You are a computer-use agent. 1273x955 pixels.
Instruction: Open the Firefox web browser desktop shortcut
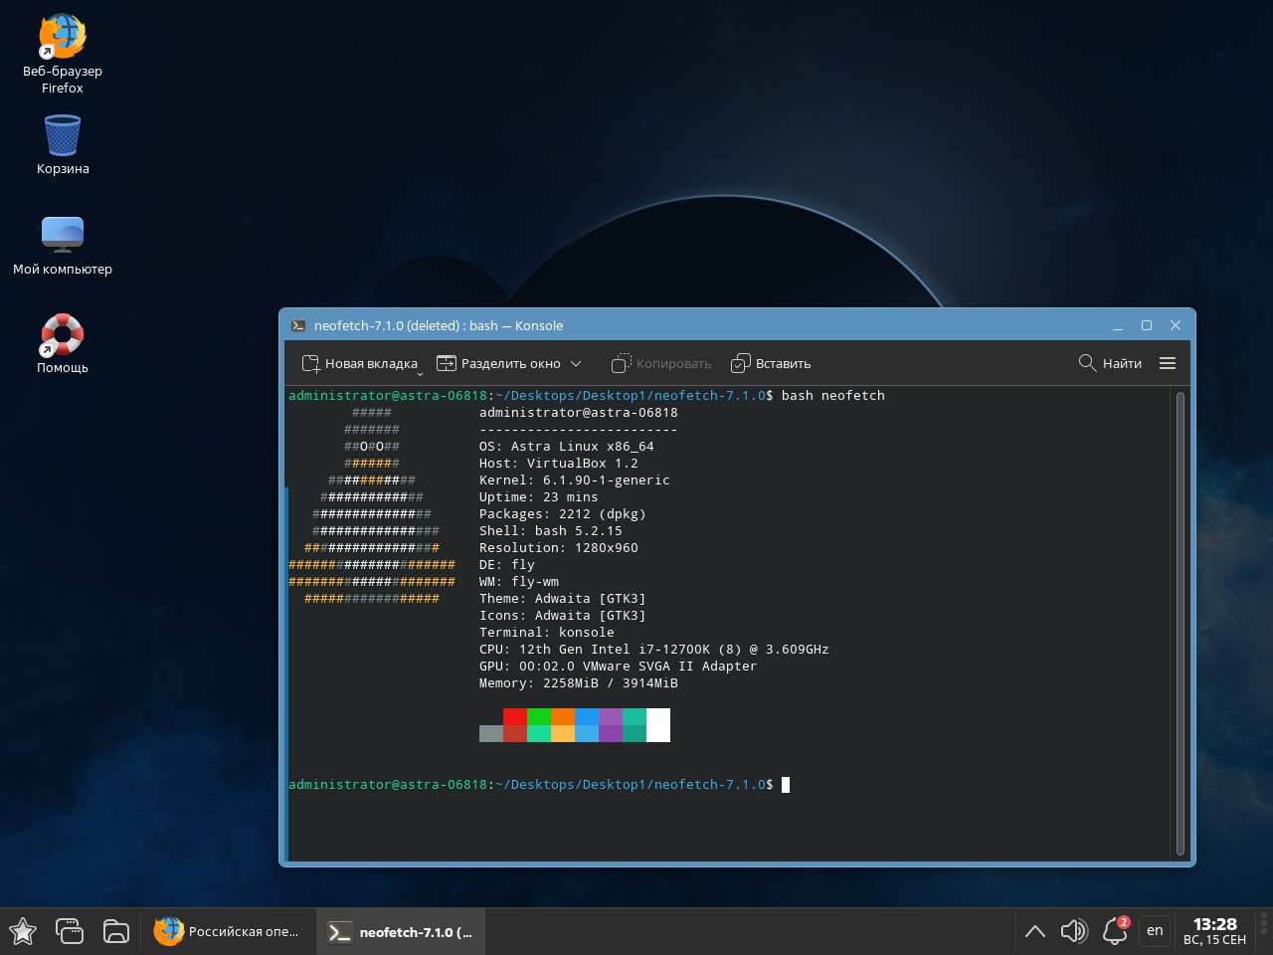pos(62,54)
